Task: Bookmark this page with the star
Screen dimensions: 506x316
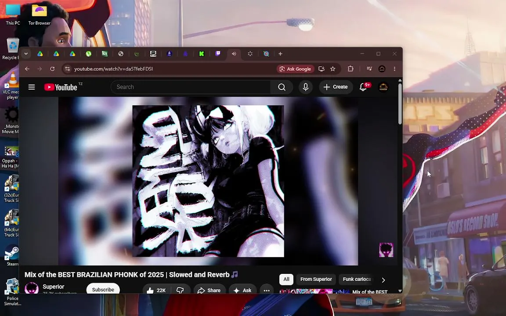Action: point(333,68)
